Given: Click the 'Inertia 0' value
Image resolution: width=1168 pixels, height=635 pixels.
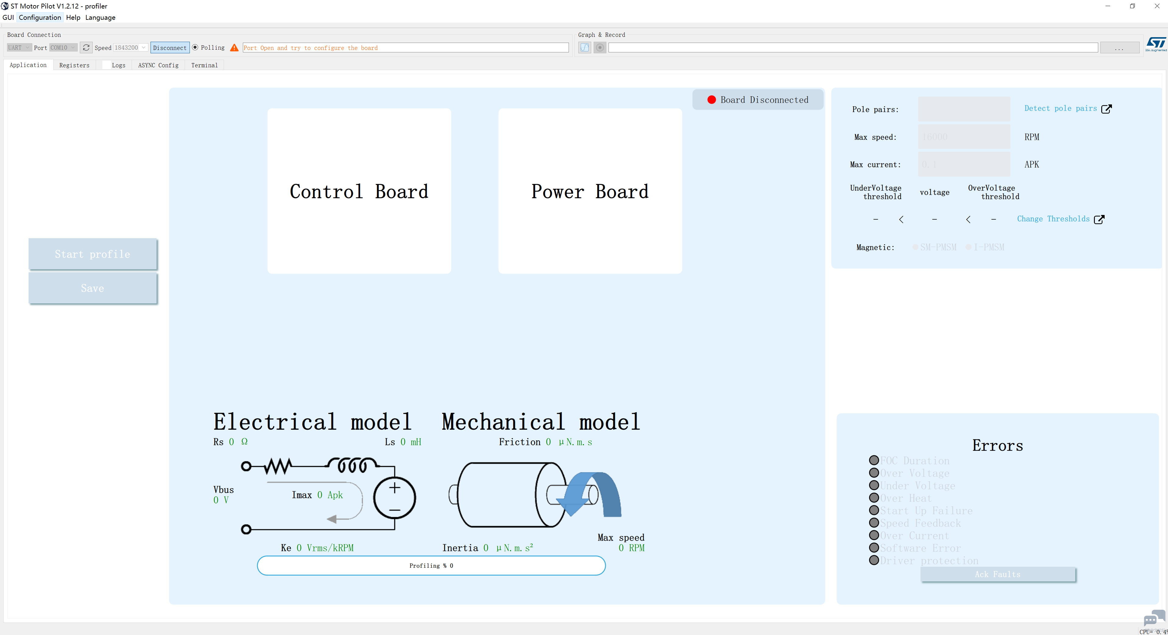Looking at the screenshot, I should click(x=488, y=548).
